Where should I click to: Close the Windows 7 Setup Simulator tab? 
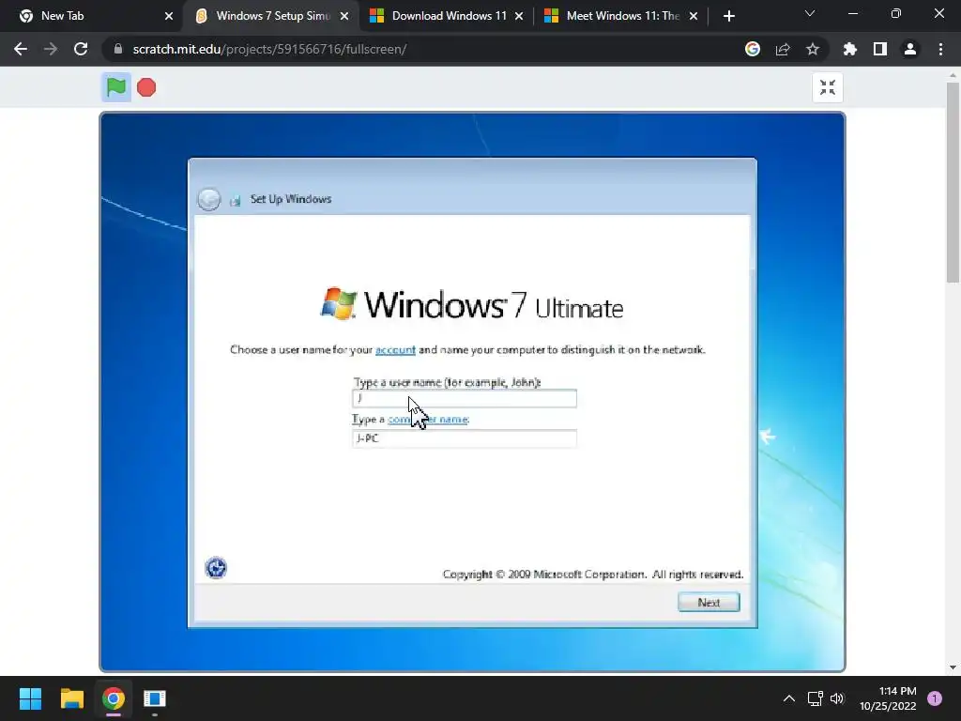[344, 16]
